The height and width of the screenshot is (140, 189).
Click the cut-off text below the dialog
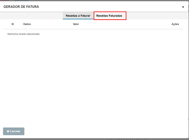click(x=127, y=140)
